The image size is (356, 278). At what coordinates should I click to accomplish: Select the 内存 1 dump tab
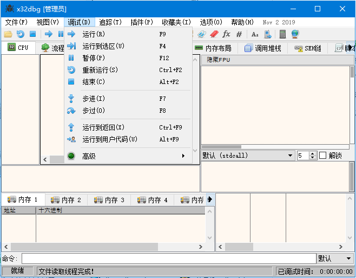[x=23, y=200]
